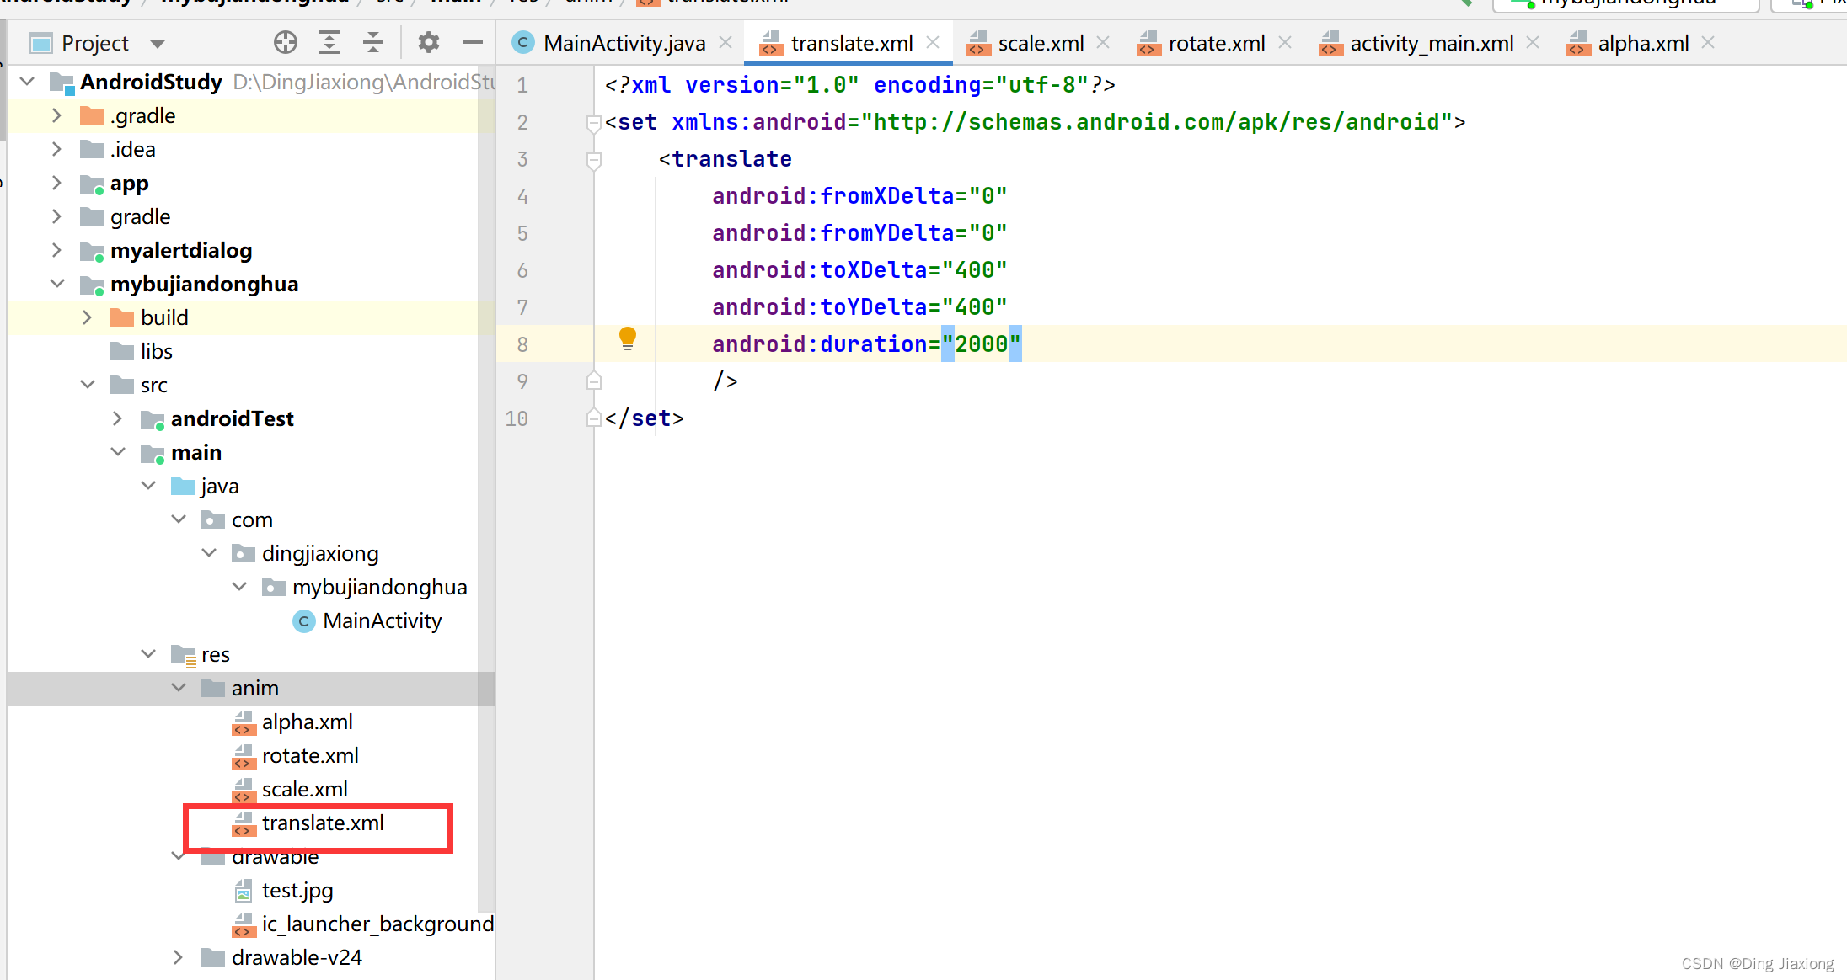
Task: Click the intention lightbulb on line 8
Action: (628, 338)
